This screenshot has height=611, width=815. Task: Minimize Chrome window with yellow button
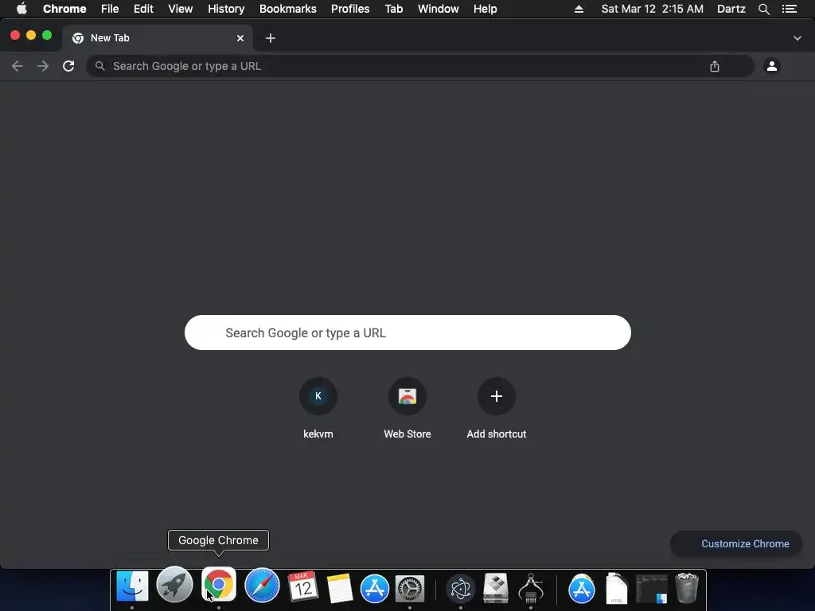(31, 35)
